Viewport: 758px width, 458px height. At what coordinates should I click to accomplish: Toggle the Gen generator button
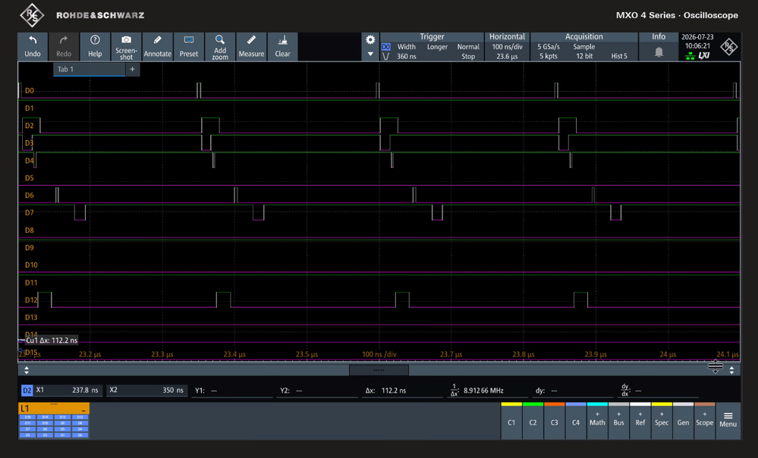[x=683, y=420]
